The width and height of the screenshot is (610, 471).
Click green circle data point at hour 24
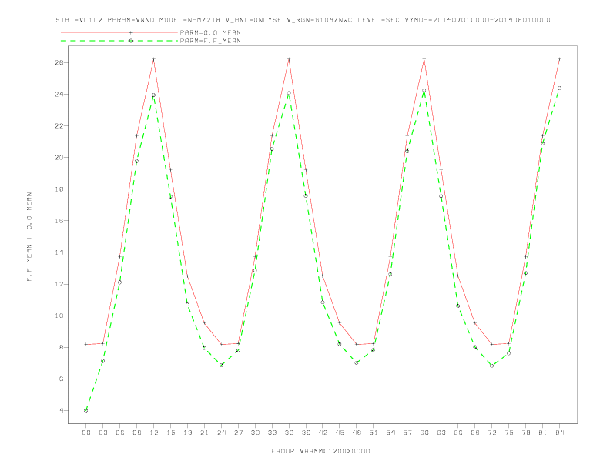pos(221,365)
